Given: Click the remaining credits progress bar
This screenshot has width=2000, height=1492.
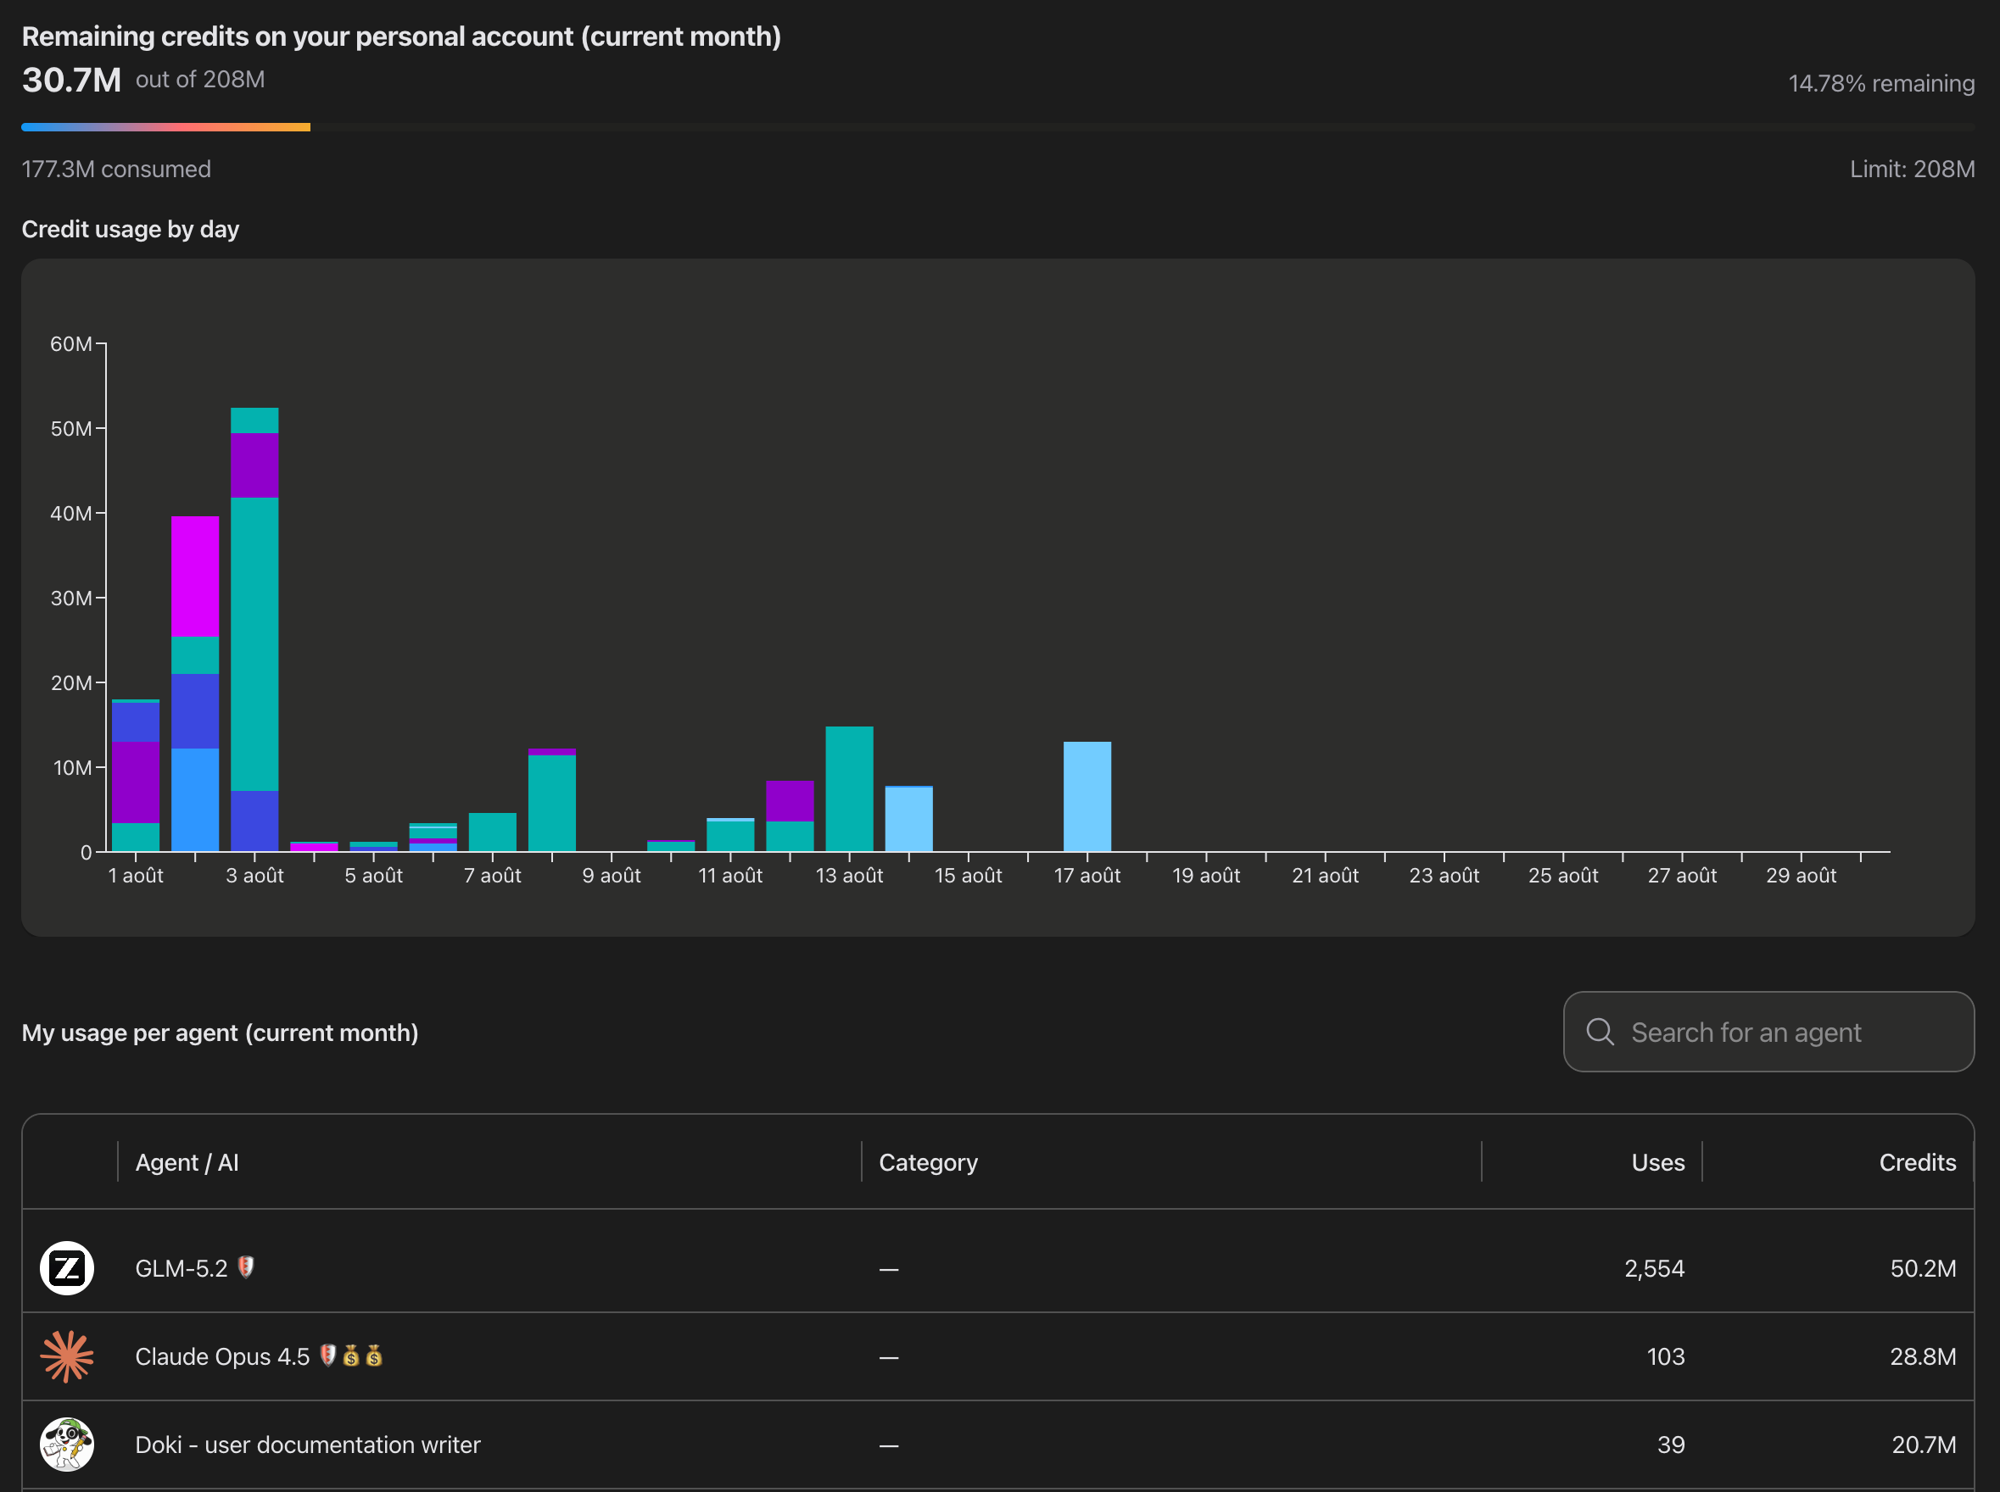Looking at the screenshot, I should coord(997,127).
